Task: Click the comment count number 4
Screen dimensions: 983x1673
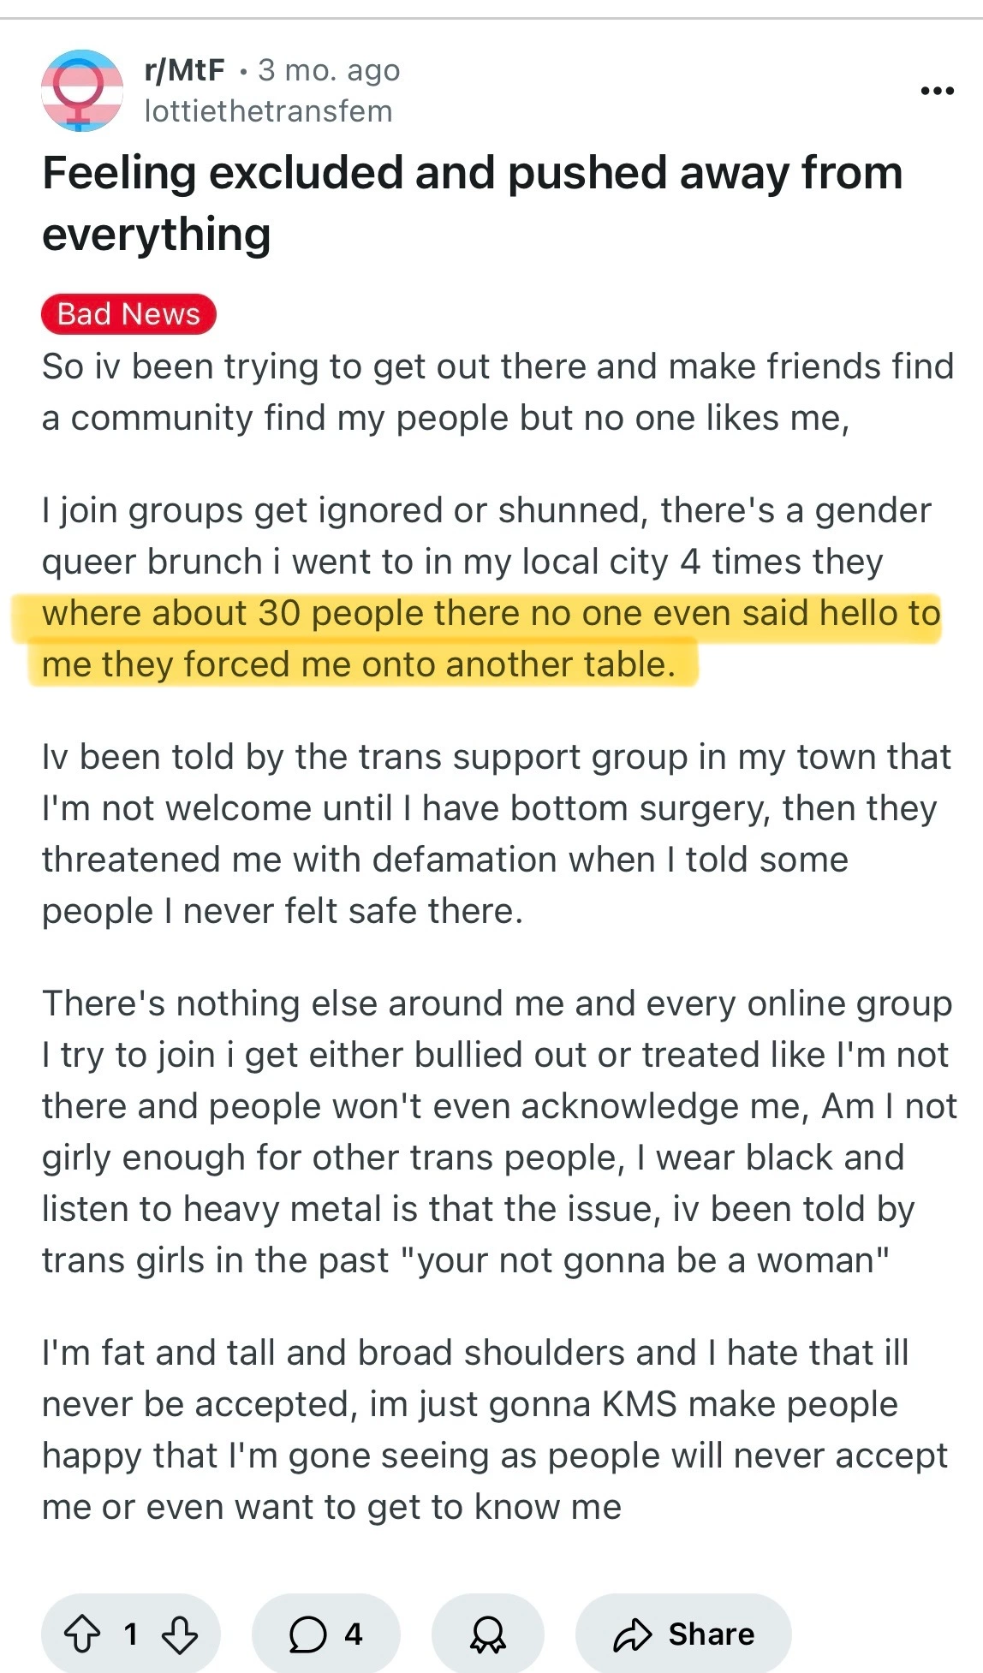Action: [354, 1634]
